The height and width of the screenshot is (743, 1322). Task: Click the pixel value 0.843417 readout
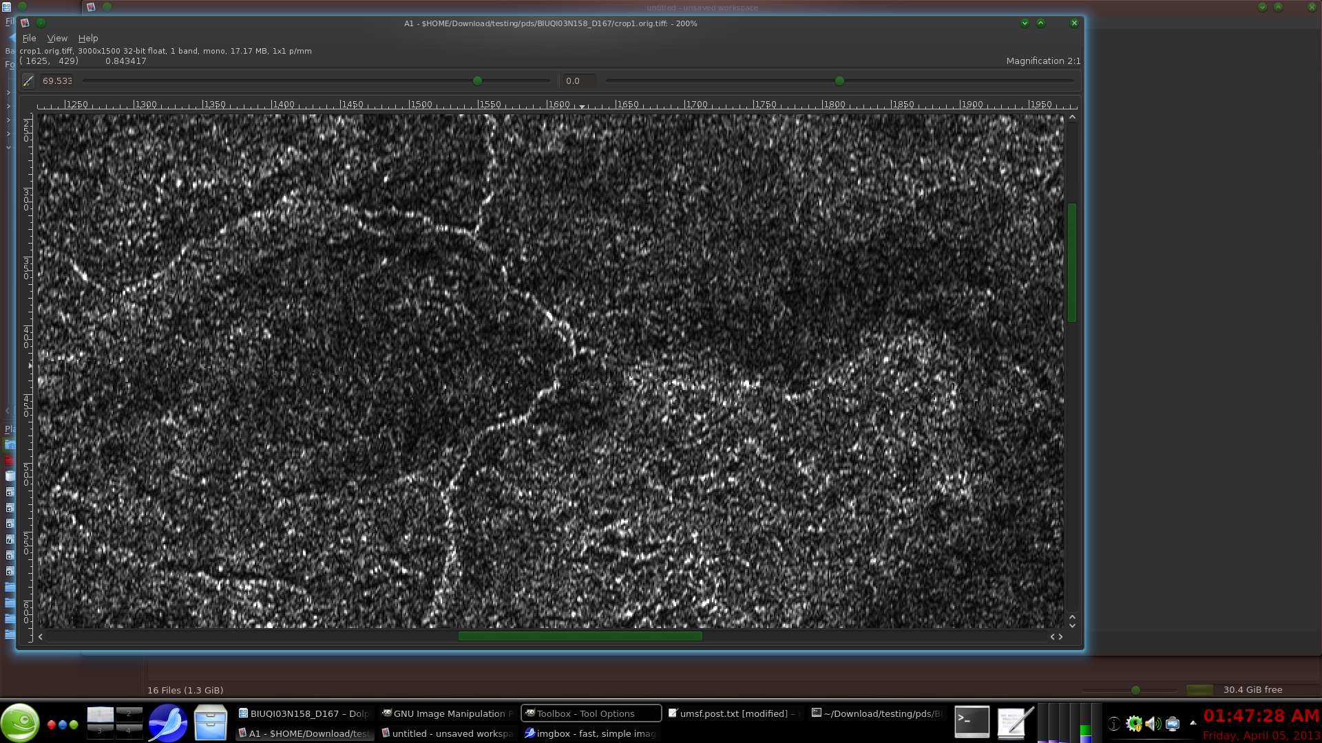click(126, 61)
